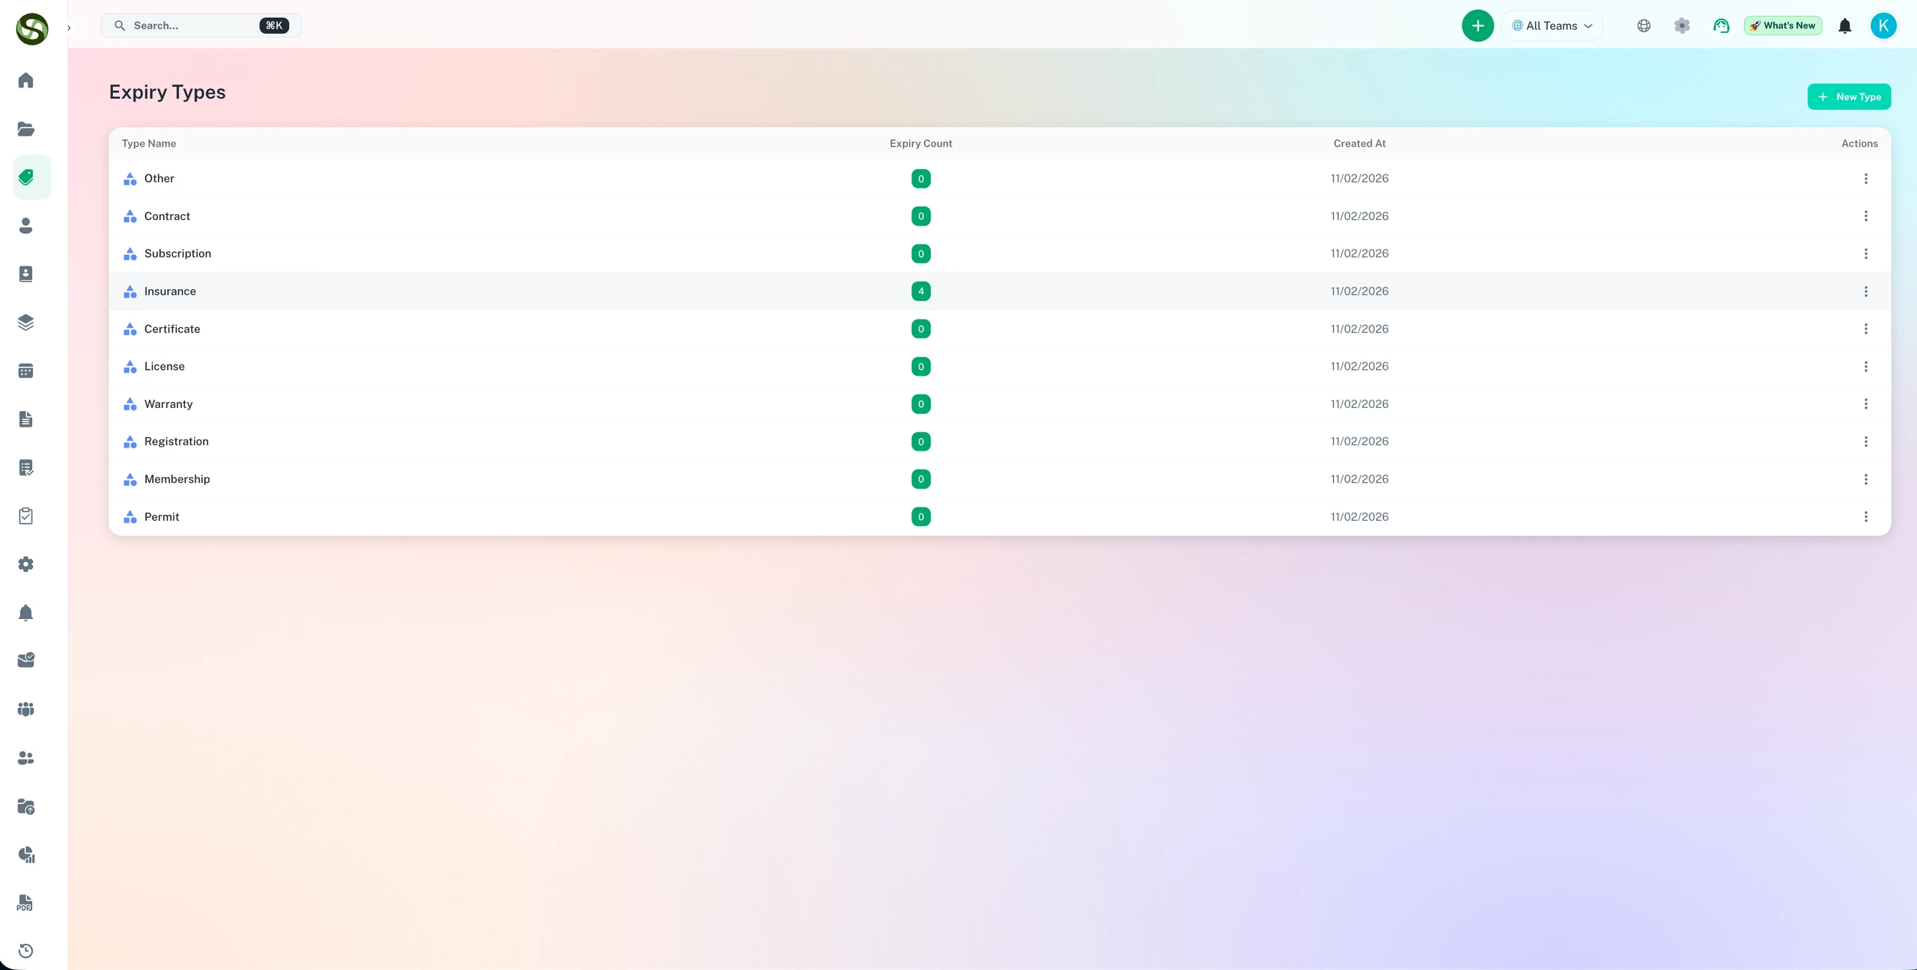Click the New Type button

point(1849,97)
